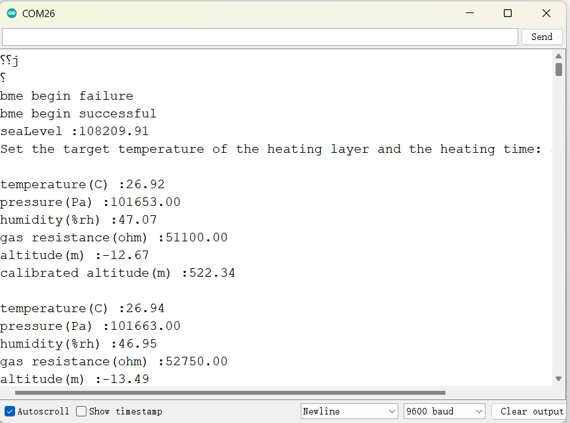Image resolution: width=570 pixels, height=423 pixels.
Task: Open the 9600 baud rate dropdown
Action: tap(444, 411)
